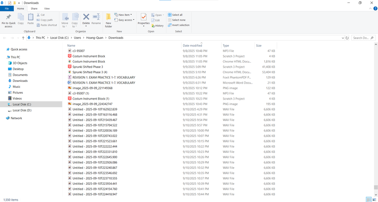The height and width of the screenshot is (202, 378).
Task: Select file c3-95007 (1)
Action: click(81, 93)
